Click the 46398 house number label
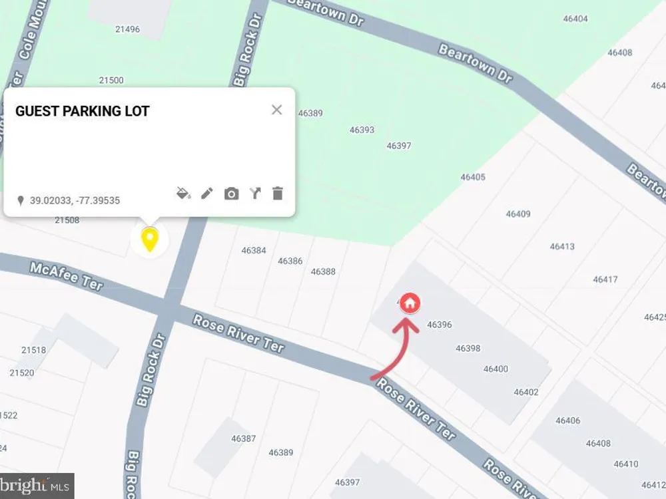 [x=468, y=349]
